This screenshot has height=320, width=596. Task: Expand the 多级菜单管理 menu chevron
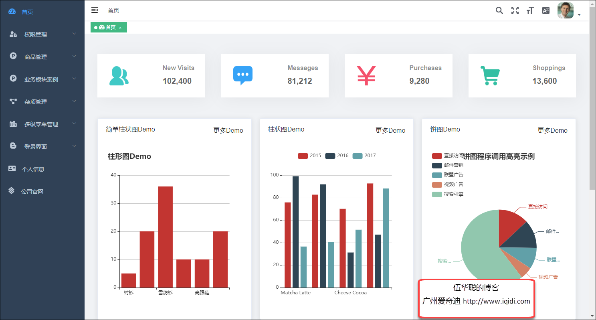coord(74,124)
